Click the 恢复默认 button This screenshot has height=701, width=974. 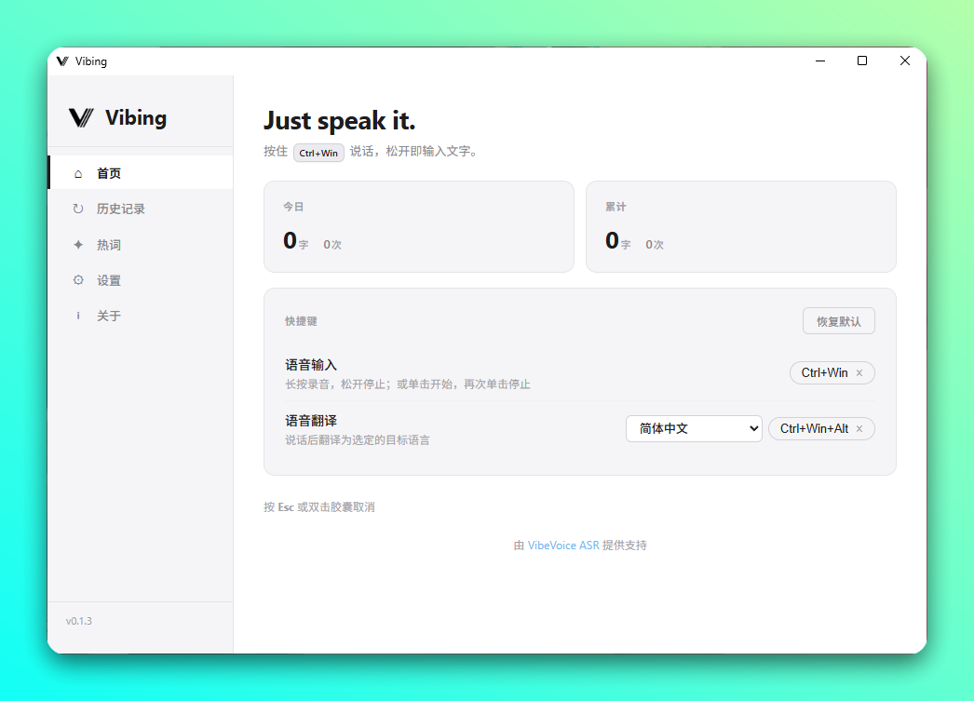pyautogui.click(x=838, y=320)
